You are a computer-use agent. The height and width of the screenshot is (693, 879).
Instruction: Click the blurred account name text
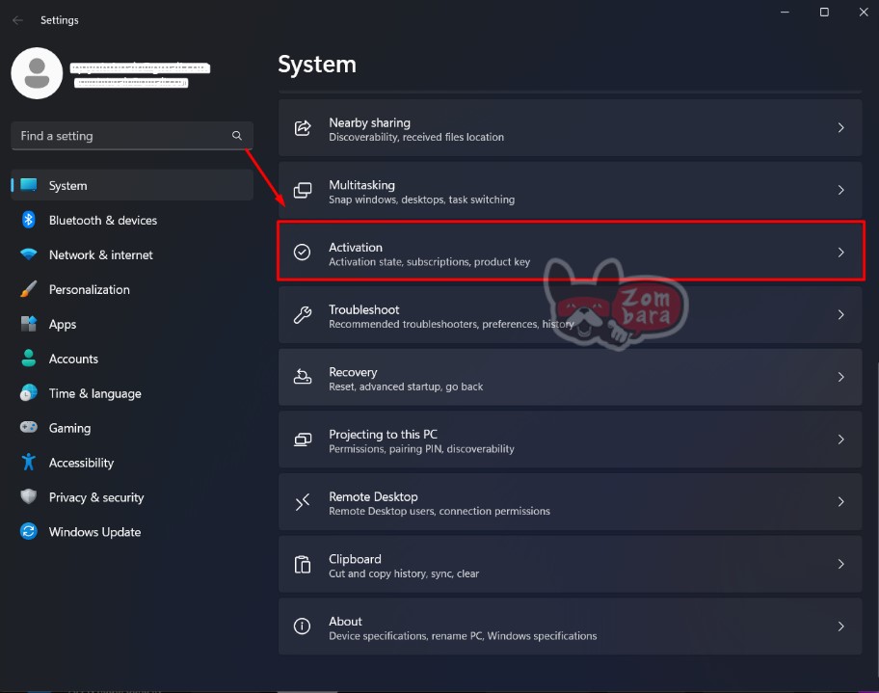coord(140,68)
